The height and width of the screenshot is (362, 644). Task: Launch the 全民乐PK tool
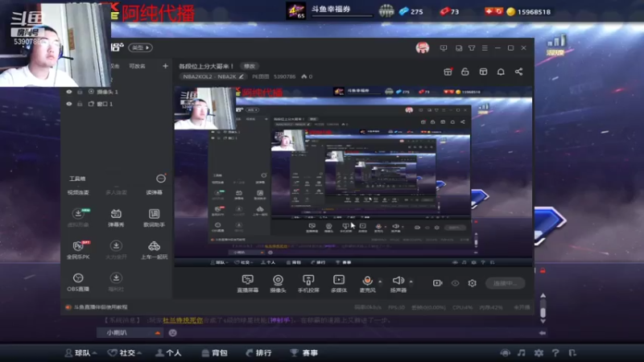(x=78, y=249)
